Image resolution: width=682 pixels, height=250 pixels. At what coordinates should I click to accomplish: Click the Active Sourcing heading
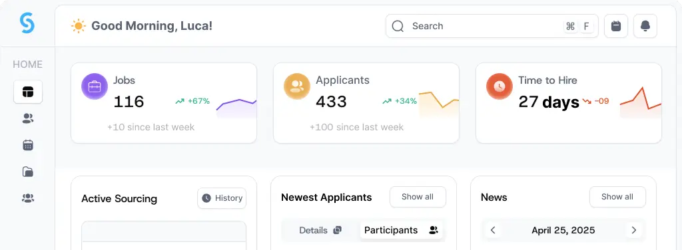tap(119, 199)
